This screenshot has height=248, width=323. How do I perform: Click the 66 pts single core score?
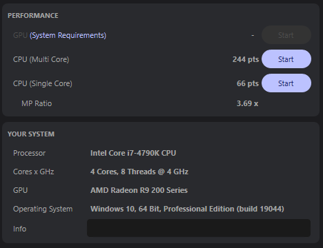tap(248, 83)
